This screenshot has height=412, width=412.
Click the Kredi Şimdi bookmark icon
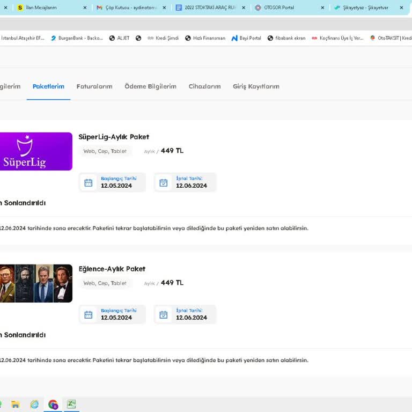pyautogui.click(x=150, y=38)
